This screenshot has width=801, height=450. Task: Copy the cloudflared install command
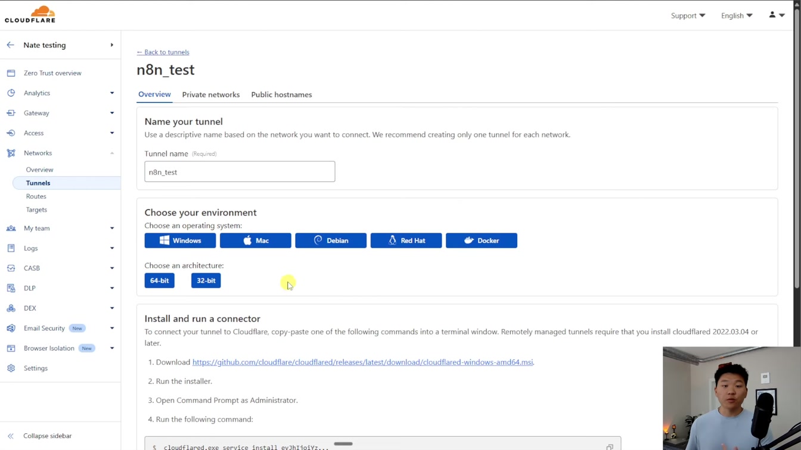[610, 447]
